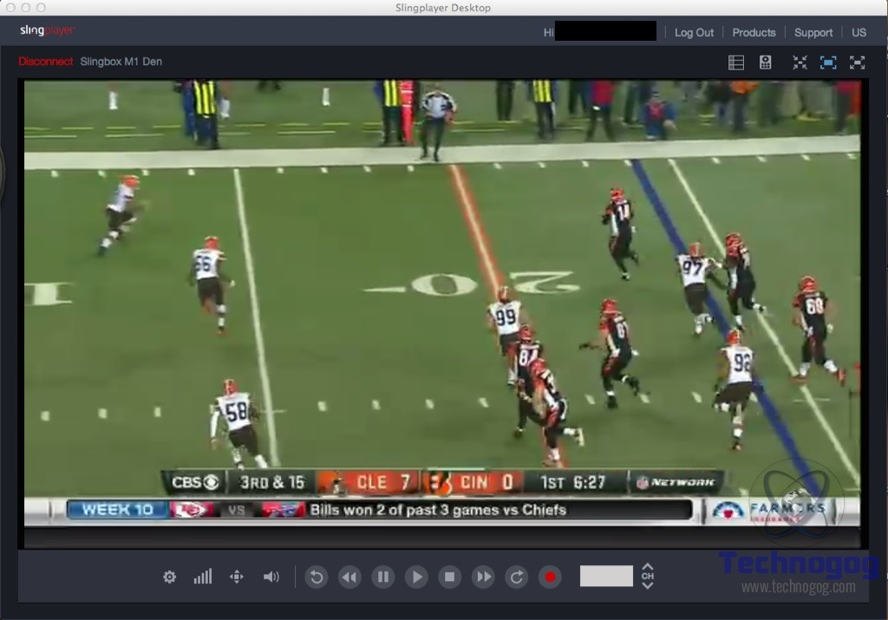Click the Slingbox M1 Den label
Viewport: 888px width, 620px height.
[121, 62]
